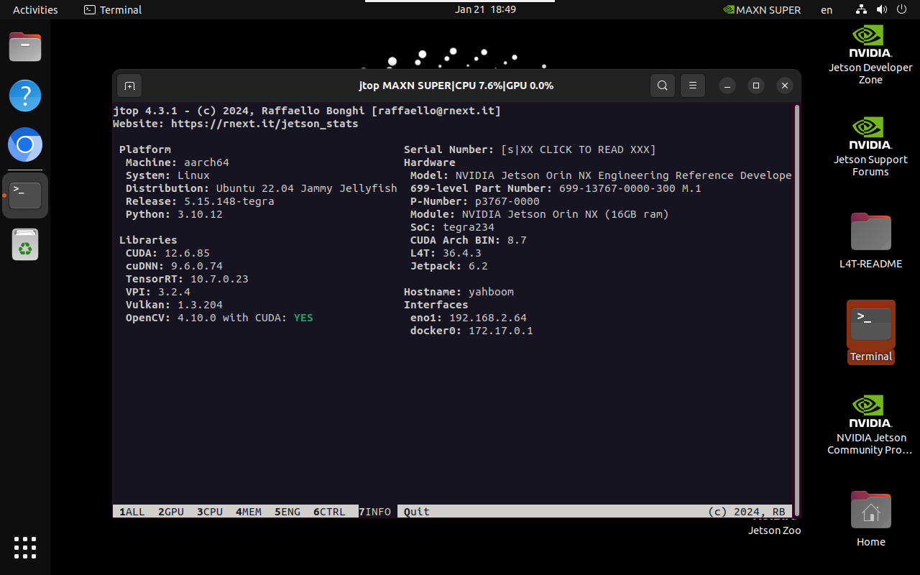Open Jetson Developer Zone desktop shortcut
920x575 pixels.
870,54
